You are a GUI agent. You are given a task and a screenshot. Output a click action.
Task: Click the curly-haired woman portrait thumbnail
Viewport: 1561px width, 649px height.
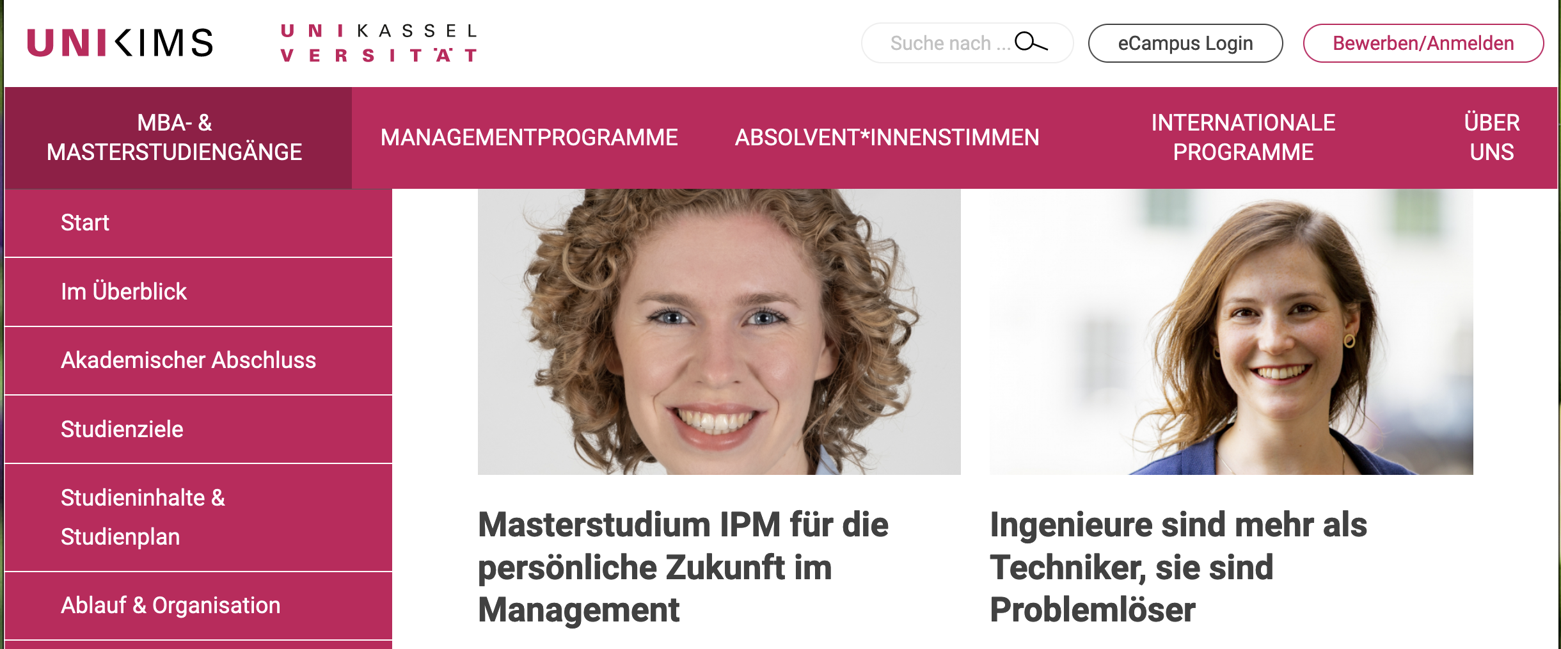(719, 332)
